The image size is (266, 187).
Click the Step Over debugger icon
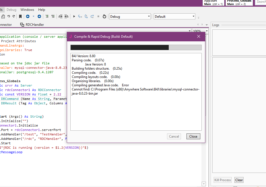86,16
